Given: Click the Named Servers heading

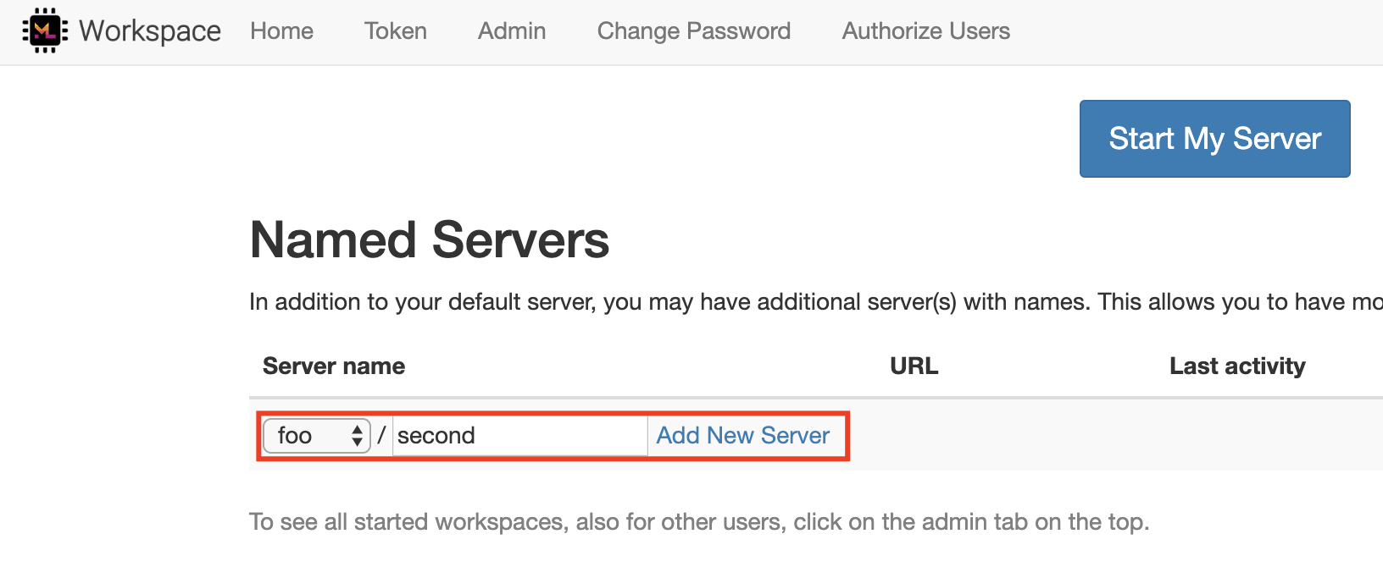Looking at the screenshot, I should [429, 239].
